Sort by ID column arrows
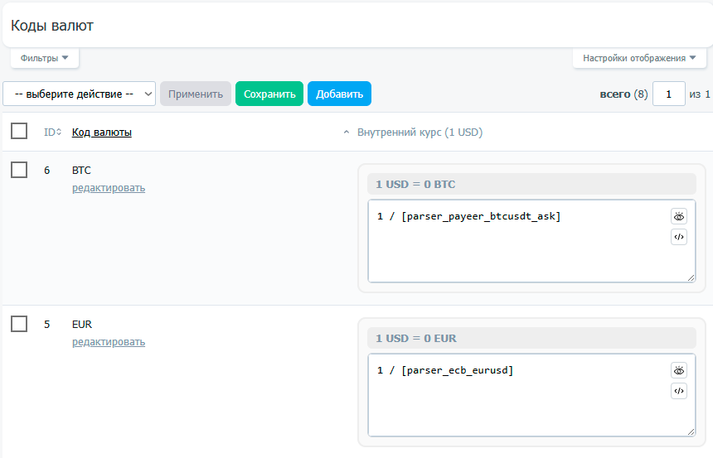Image resolution: width=713 pixels, height=458 pixels. click(x=58, y=133)
